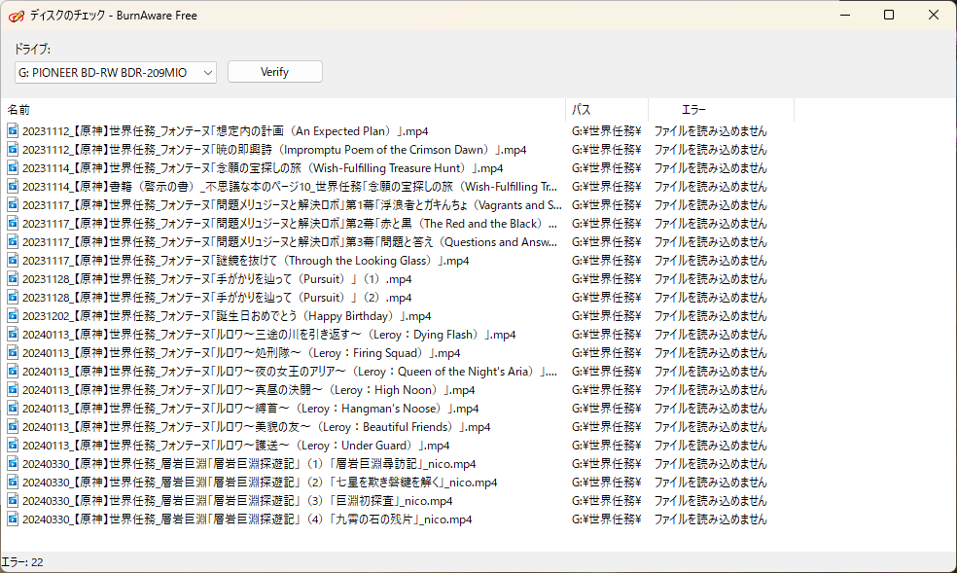Viewport: 957px width, 573px height.
Task: Click error ファイルを読み込めません in 'An Expected Plan' row
Action: [x=710, y=131]
